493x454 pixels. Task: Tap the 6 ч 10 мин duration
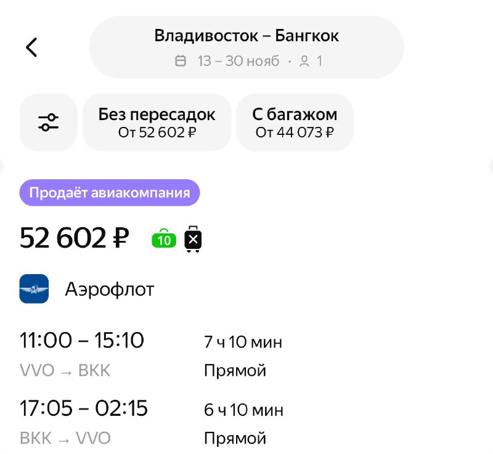pyautogui.click(x=243, y=410)
